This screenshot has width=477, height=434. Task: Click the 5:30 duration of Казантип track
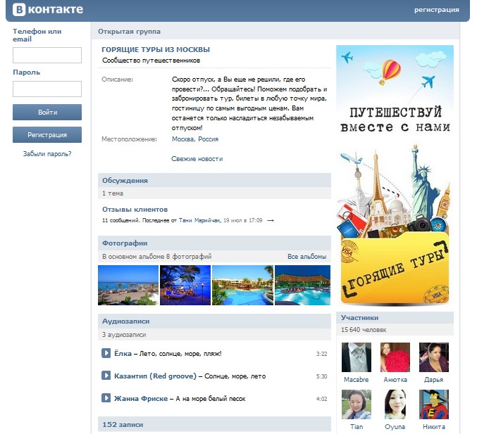[x=321, y=376]
